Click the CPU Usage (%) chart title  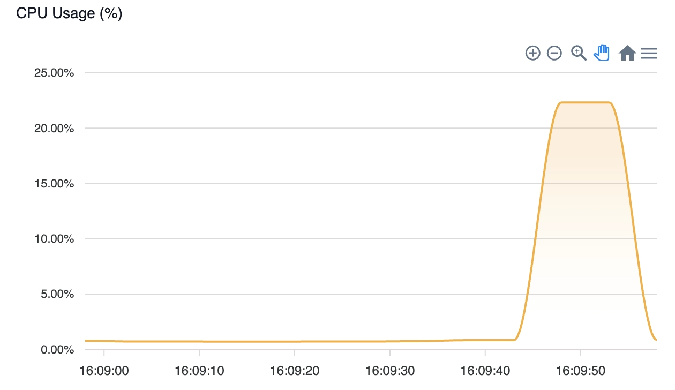tap(70, 13)
